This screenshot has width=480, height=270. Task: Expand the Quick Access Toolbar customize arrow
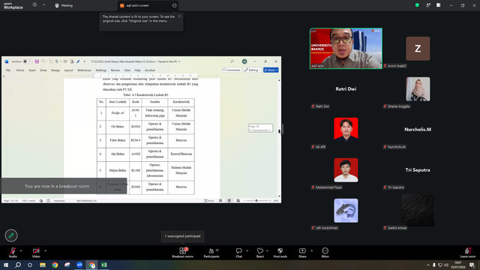tap(85, 61)
